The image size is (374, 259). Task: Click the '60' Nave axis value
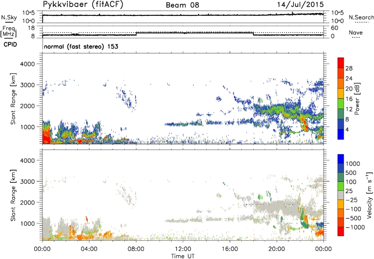point(334,28)
